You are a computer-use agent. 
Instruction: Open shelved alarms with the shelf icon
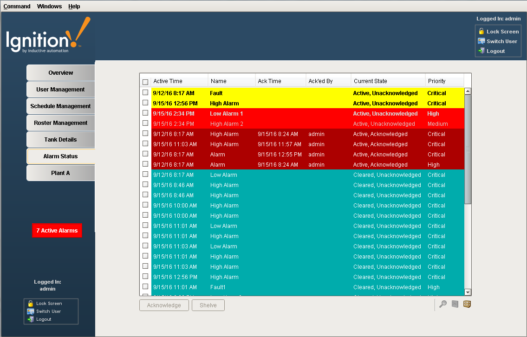(x=467, y=304)
